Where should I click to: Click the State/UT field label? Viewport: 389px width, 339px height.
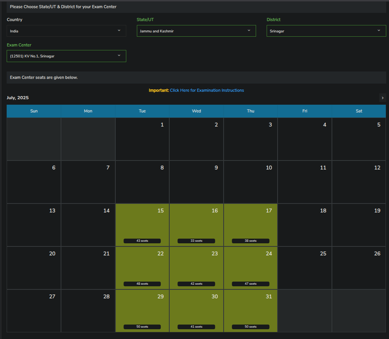[145, 20]
